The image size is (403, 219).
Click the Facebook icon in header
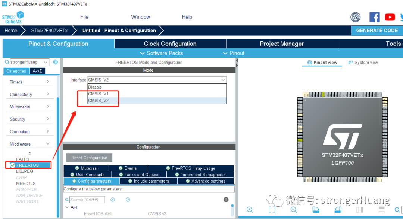375,17
